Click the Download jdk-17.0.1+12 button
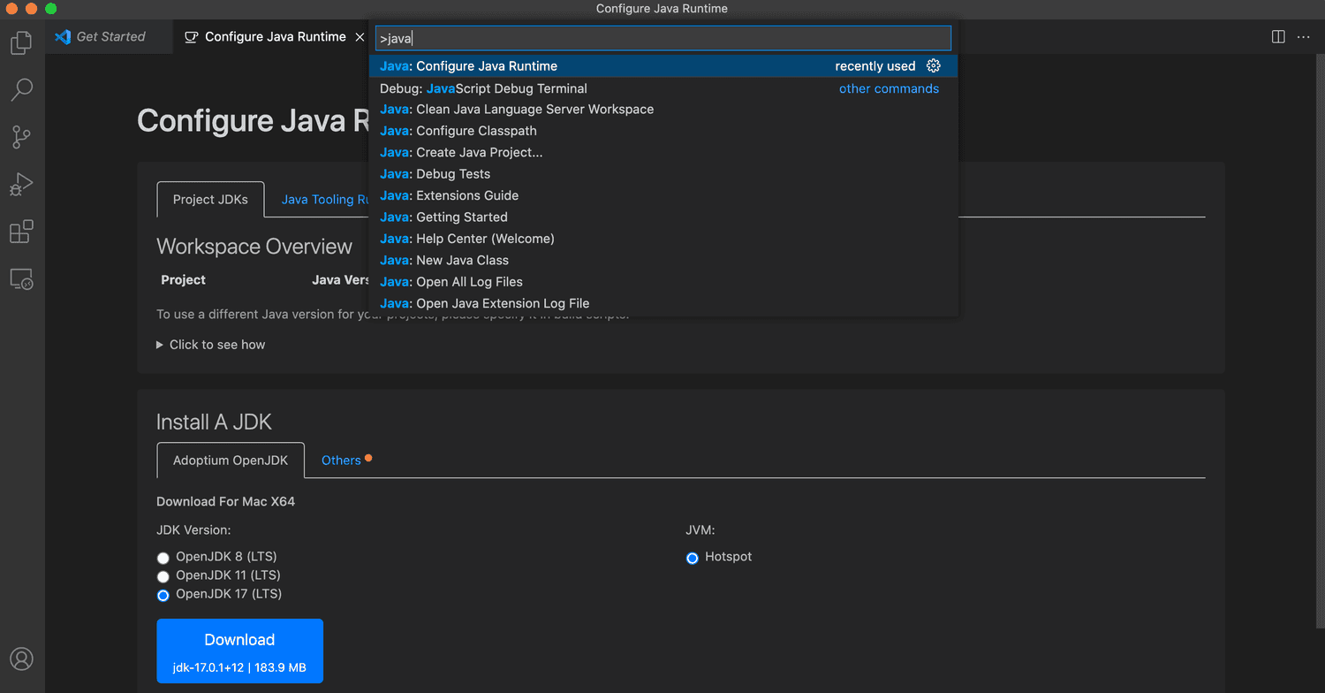This screenshot has width=1325, height=693. point(239,651)
